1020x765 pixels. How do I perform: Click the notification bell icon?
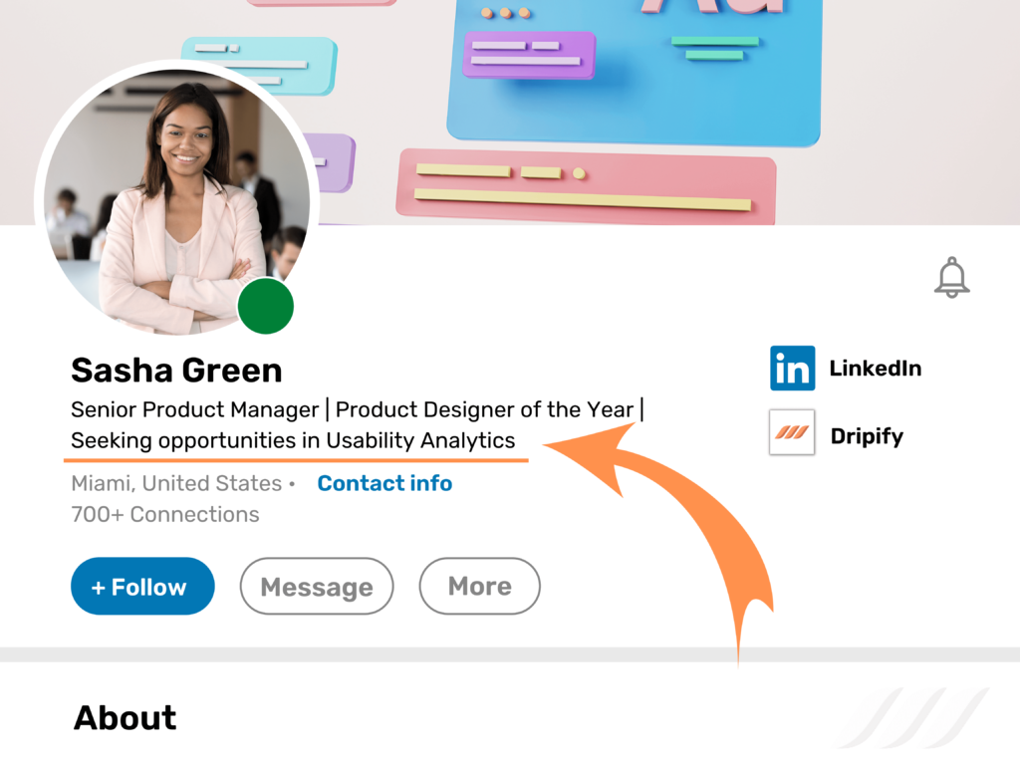point(951,277)
